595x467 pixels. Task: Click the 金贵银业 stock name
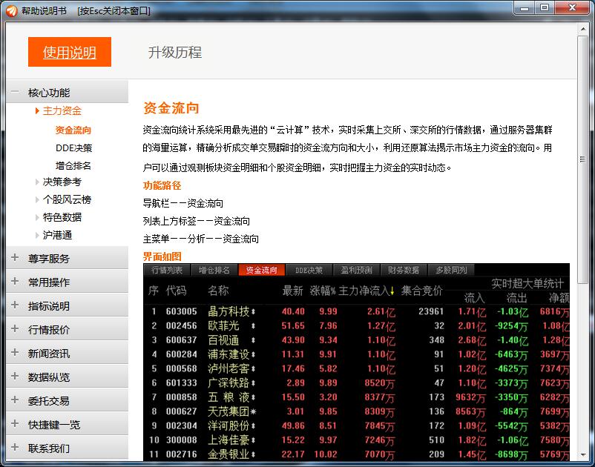(x=229, y=454)
